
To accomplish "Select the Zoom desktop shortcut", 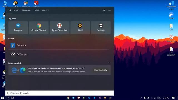I will [x=171, y=16].
